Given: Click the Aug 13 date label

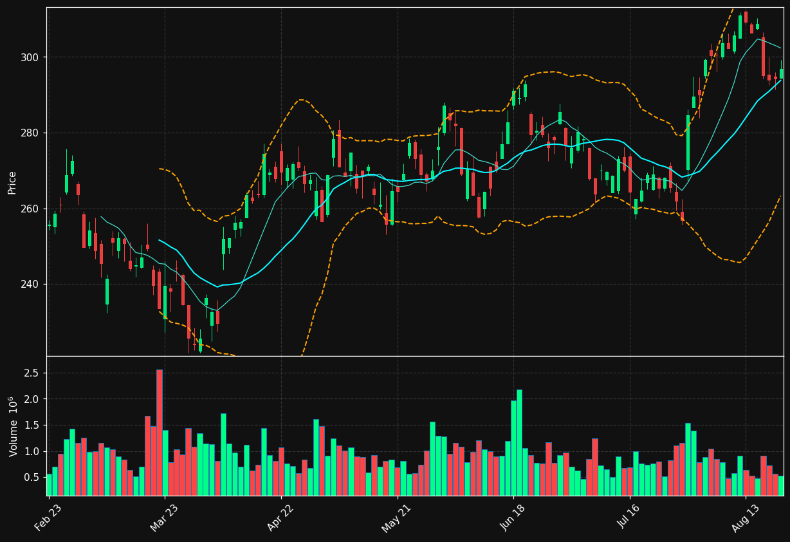Looking at the screenshot, I should [746, 518].
